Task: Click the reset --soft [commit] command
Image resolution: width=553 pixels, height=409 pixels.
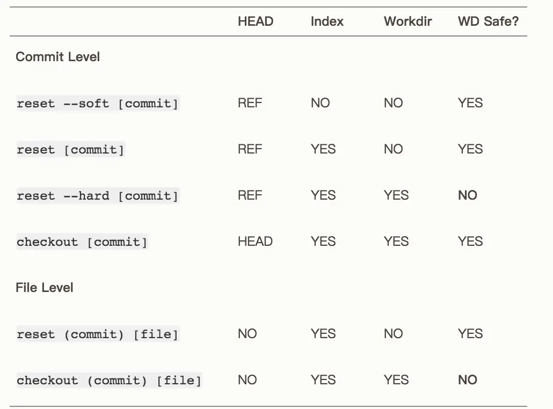Action: 97,104
